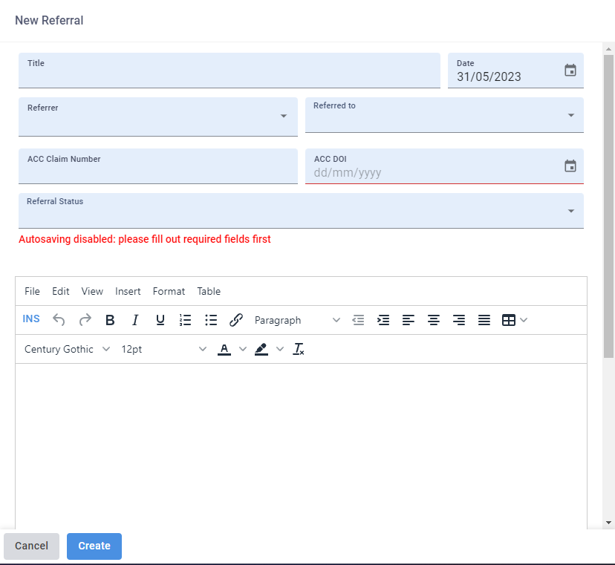The image size is (615, 565).
Task: Click the Create button
Action: [94, 546]
